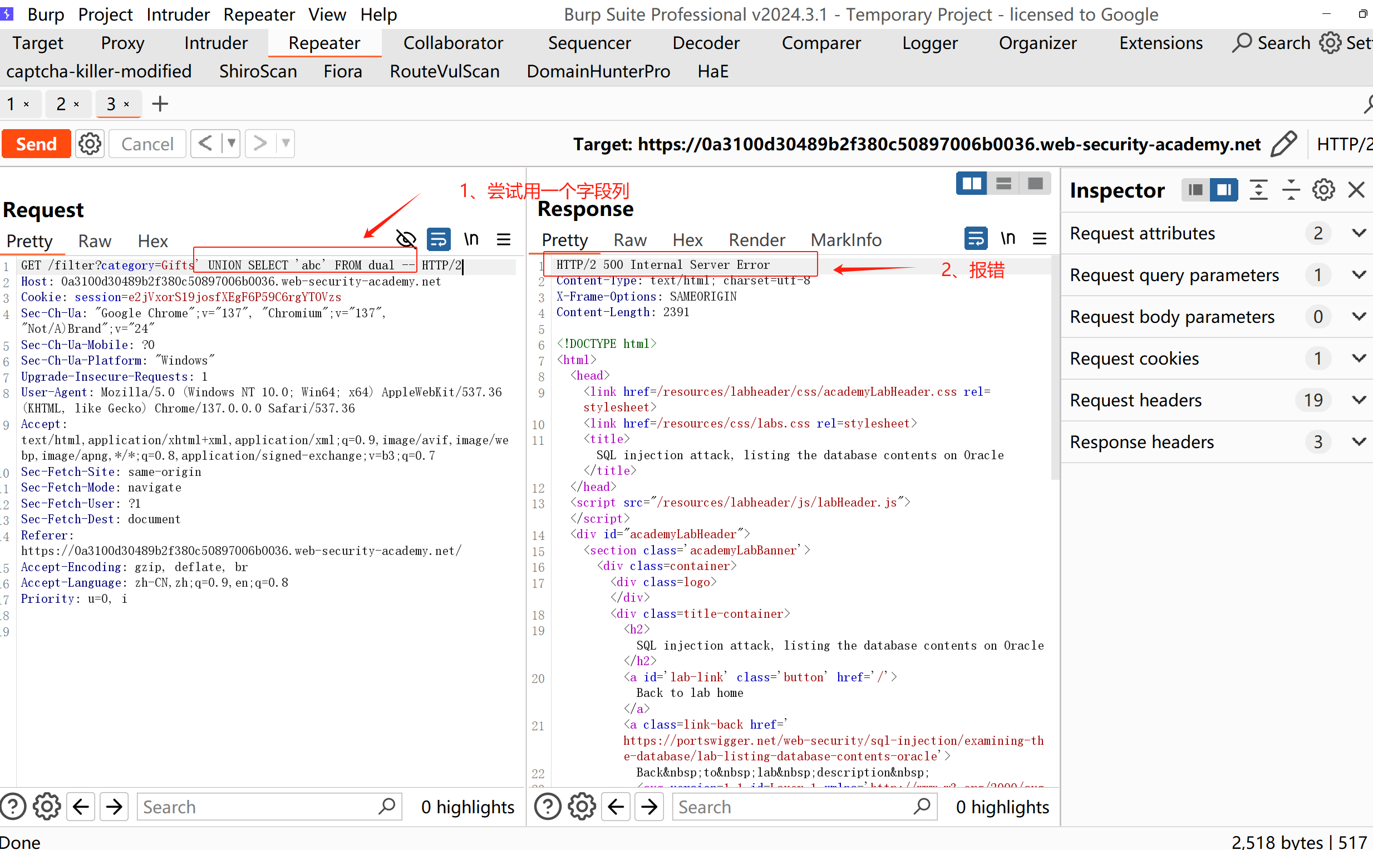Expand Request cookies section in Inspector

(1359, 358)
